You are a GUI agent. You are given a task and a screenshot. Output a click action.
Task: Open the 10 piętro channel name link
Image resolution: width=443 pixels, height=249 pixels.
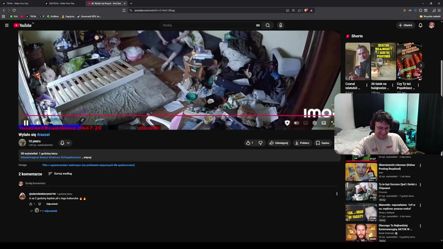click(x=35, y=141)
